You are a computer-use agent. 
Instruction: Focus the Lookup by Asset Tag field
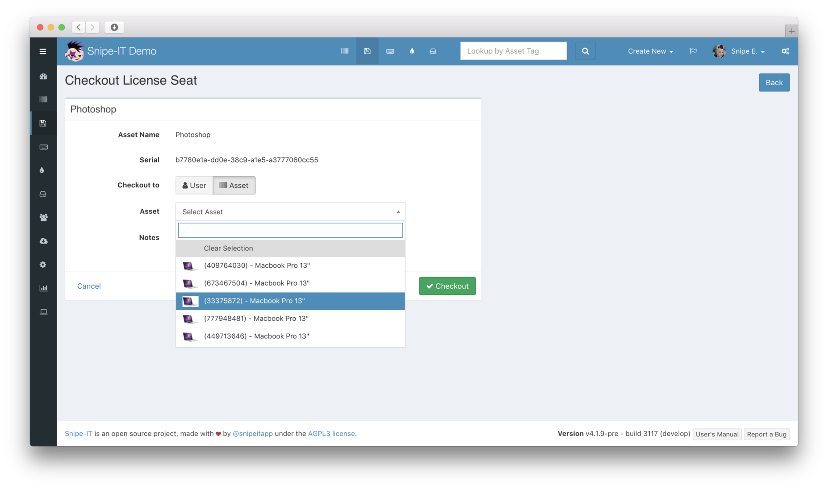point(513,51)
